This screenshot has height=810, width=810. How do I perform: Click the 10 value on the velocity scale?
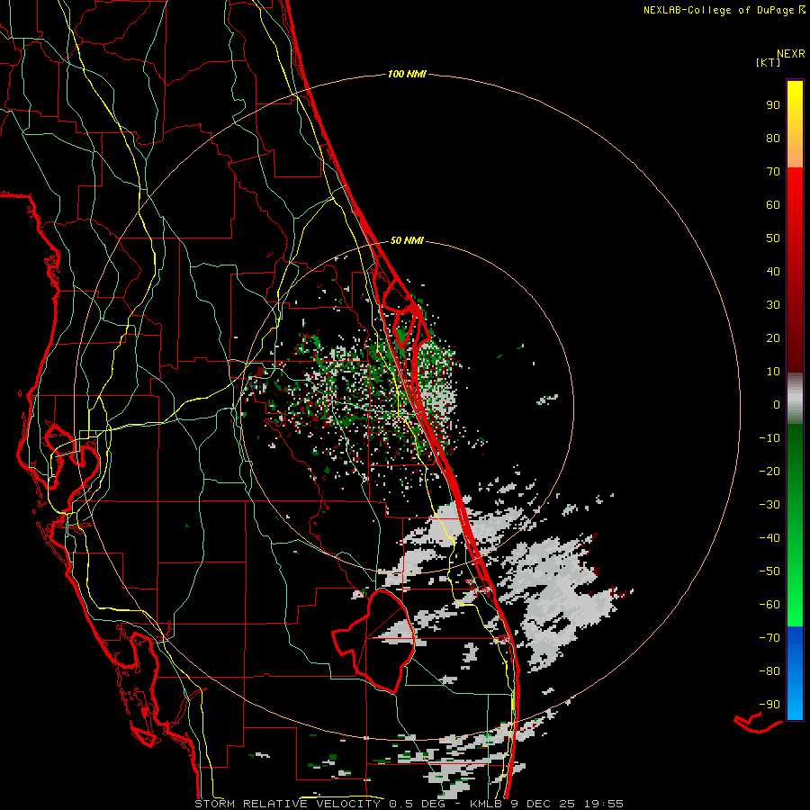(773, 372)
